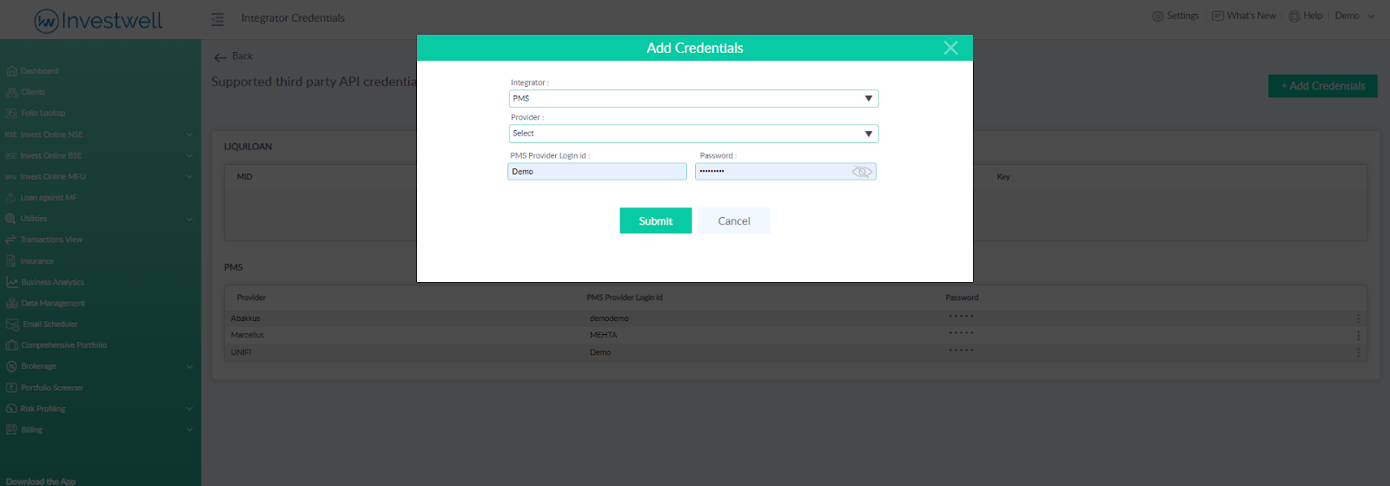The image size is (1390, 486).
Task: Click the Transactions View icon
Action: [x=11, y=240]
